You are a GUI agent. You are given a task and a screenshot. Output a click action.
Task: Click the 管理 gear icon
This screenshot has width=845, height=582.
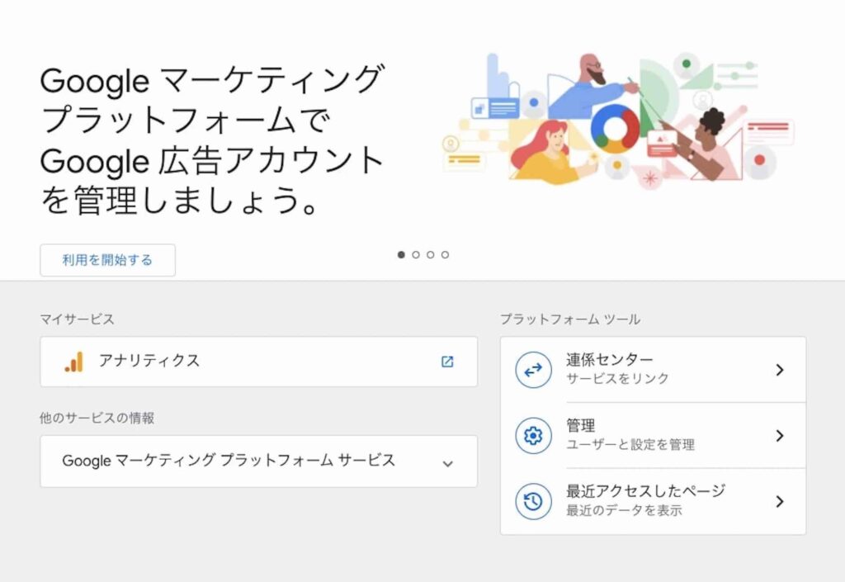(x=534, y=435)
